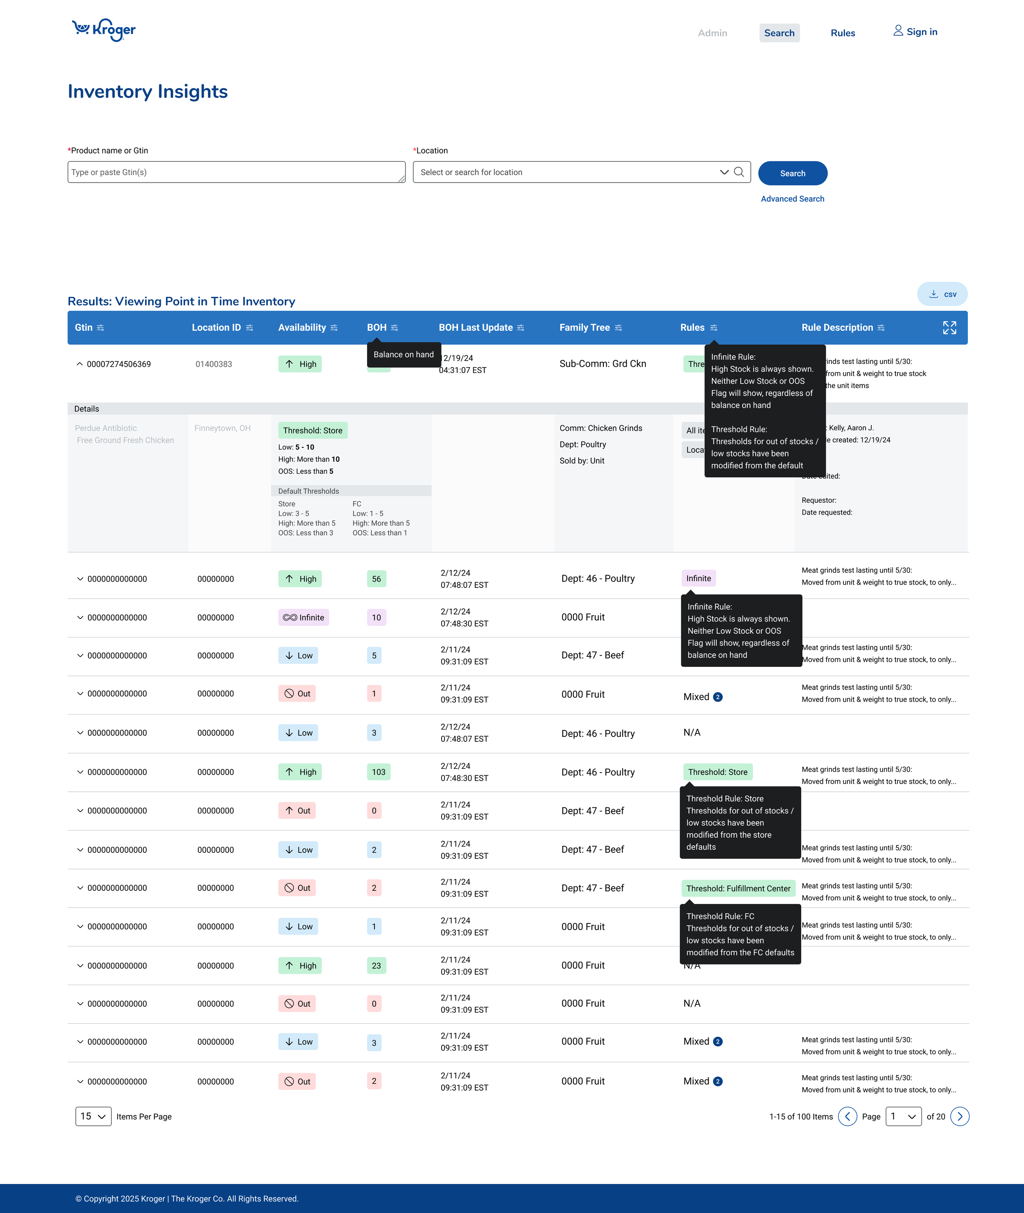Select the Search nav tab
The height and width of the screenshot is (1213, 1024).
(779, 33)
